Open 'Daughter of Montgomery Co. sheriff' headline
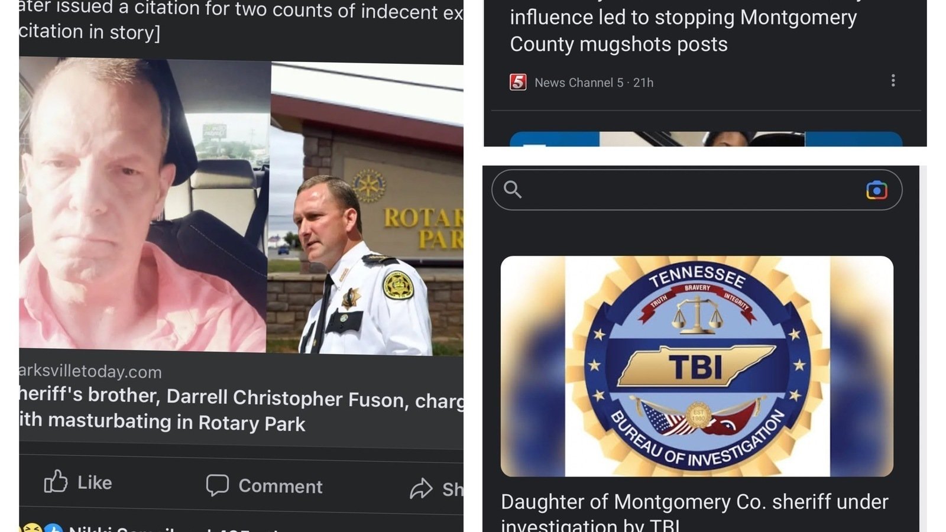Image resolution: width=946 pixels, height=532 pixels. (694, 512)
